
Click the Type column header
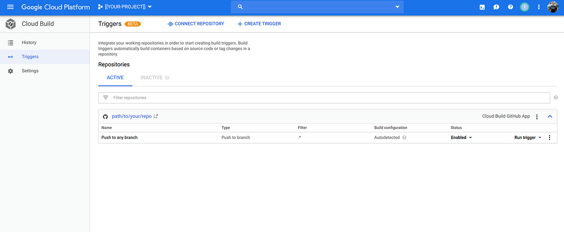226,128
